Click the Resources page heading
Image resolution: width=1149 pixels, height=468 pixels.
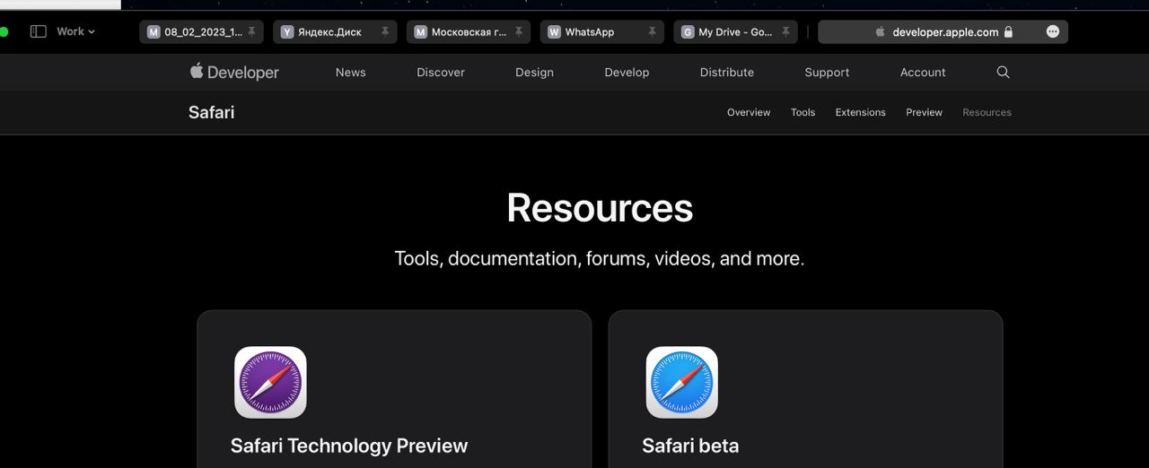600,208
